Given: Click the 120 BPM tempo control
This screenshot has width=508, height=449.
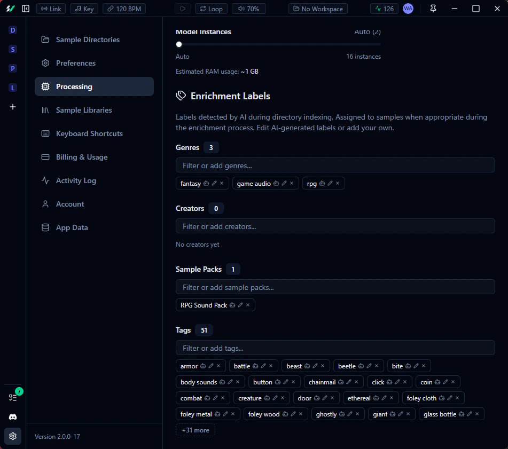Looking at the screenshot, I should coord(124,8).
